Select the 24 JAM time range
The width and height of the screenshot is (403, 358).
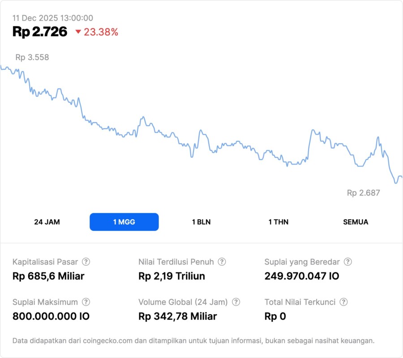point(47,222)
